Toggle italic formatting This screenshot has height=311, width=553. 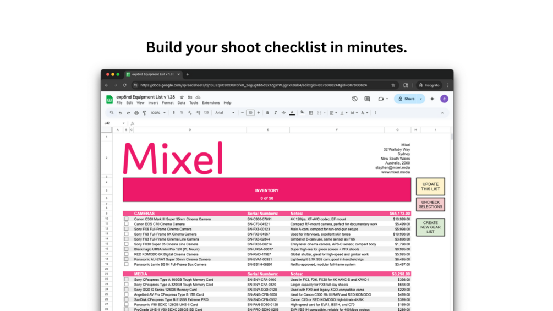(276, 113)
